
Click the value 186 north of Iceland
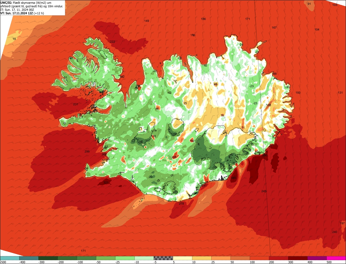[203, 19]
